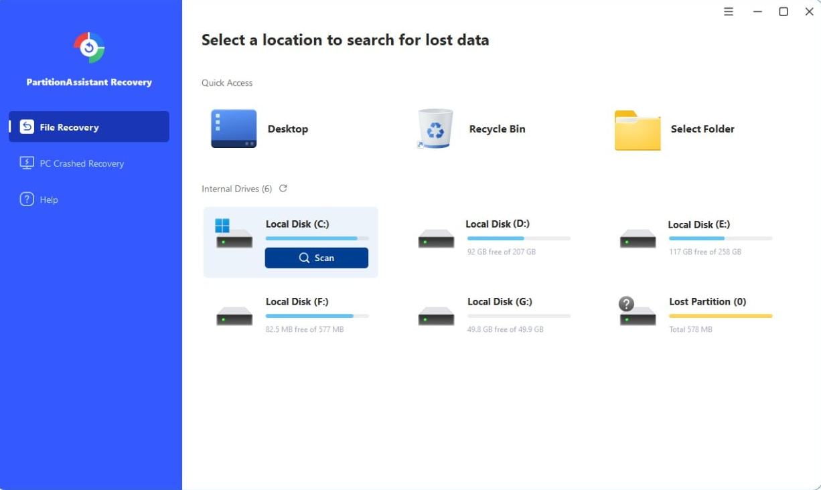821x490 pixels.
Task: Click the Local Disk (E:) label
Action: (698, 224)
